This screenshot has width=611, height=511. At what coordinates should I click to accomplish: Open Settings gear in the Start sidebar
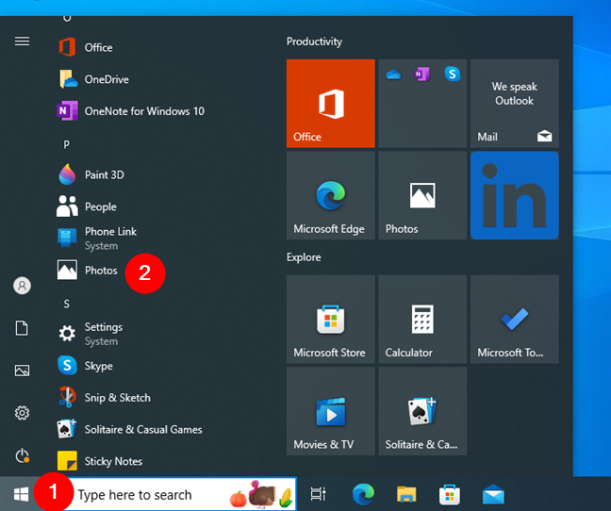pyautogui.click(x=23, y=413)
